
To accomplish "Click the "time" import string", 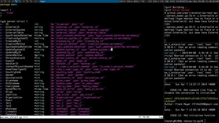I will (10, 13).
